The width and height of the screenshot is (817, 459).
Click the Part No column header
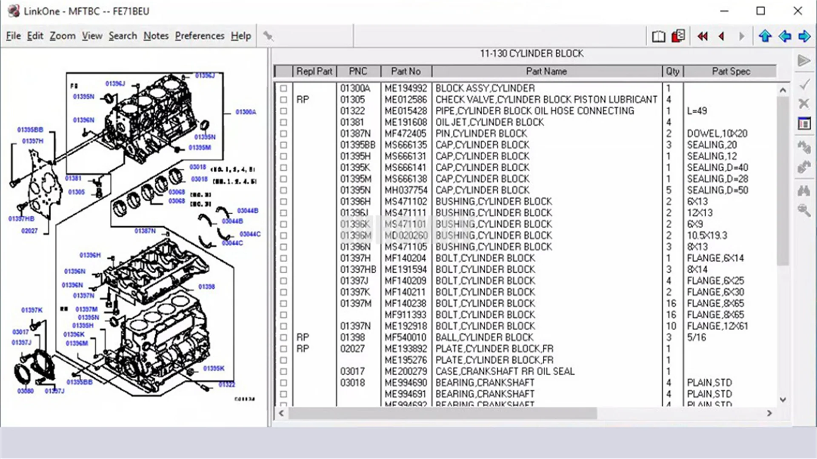406,71
